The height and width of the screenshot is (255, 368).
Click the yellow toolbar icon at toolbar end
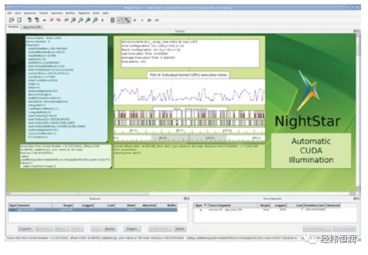pyautogui.click(x=157, y=21)
